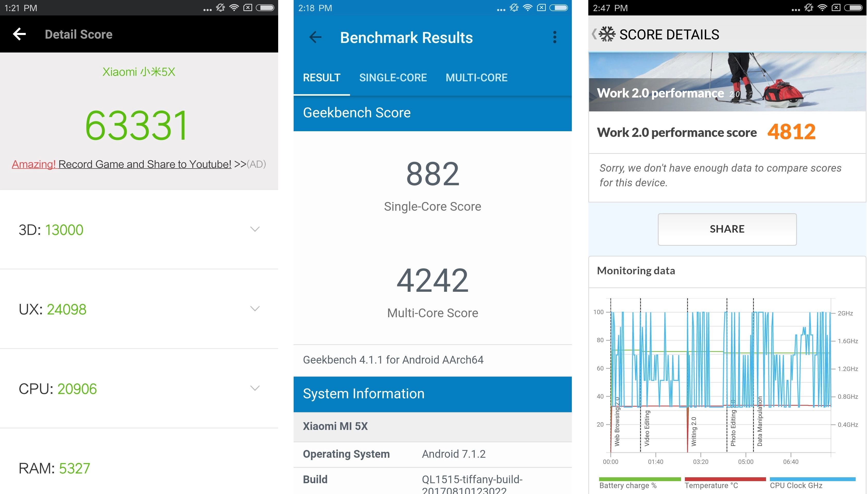
Task: Tap the Photo Editing marker in the chart
Action: [733, 423]
